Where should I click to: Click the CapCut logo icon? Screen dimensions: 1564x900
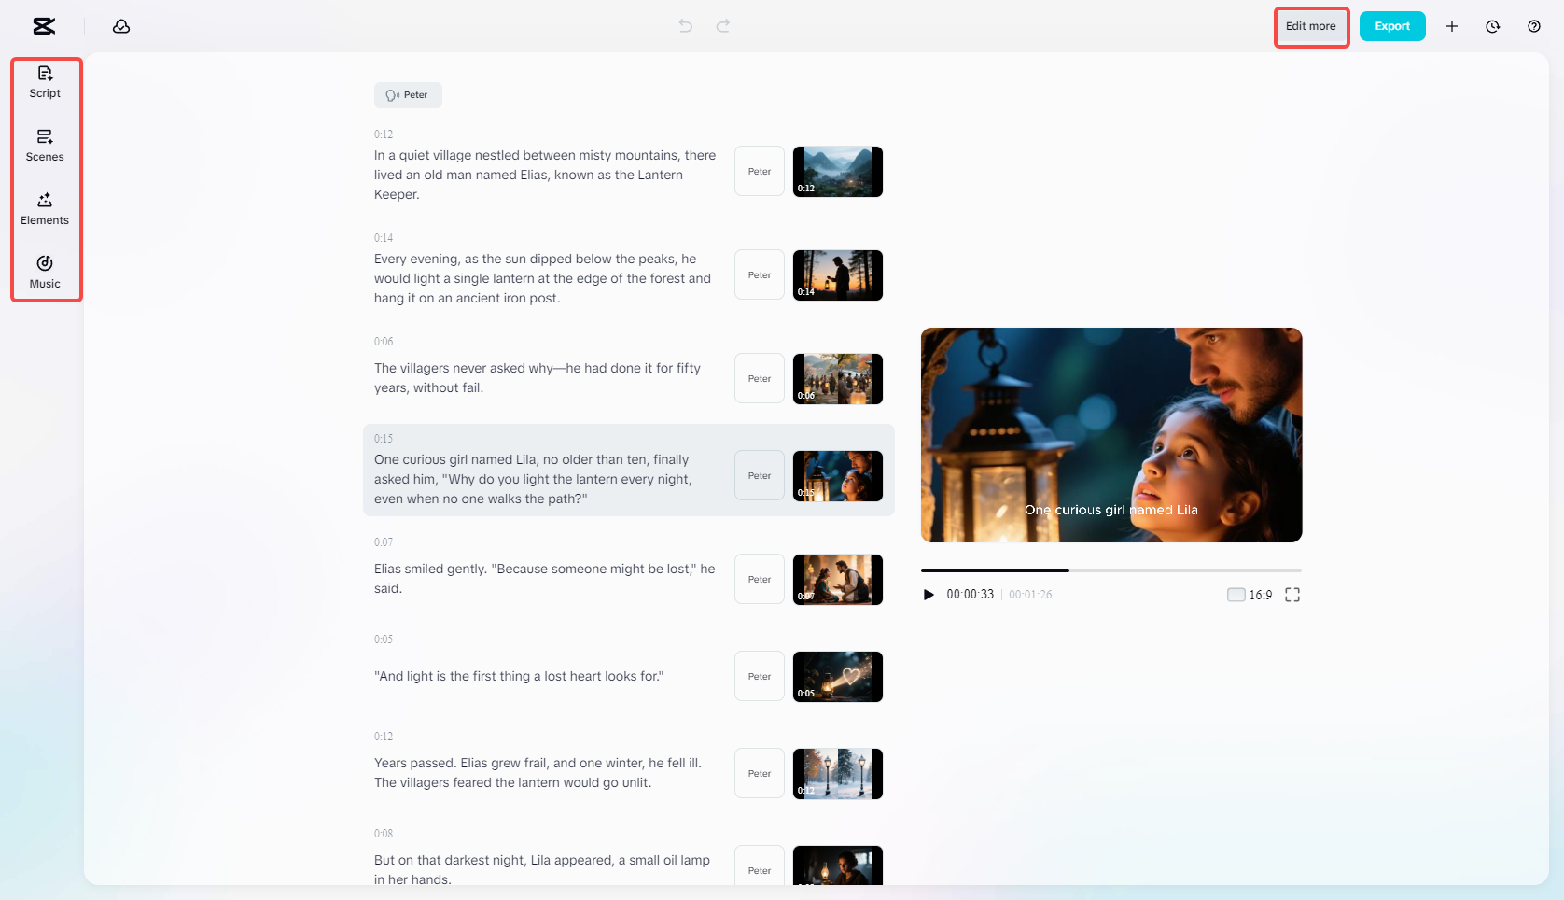(44, 26)
